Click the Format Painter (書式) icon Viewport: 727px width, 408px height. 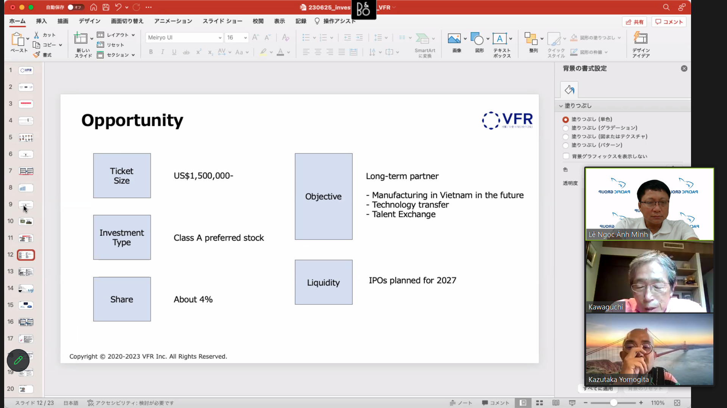pos(37,55)
